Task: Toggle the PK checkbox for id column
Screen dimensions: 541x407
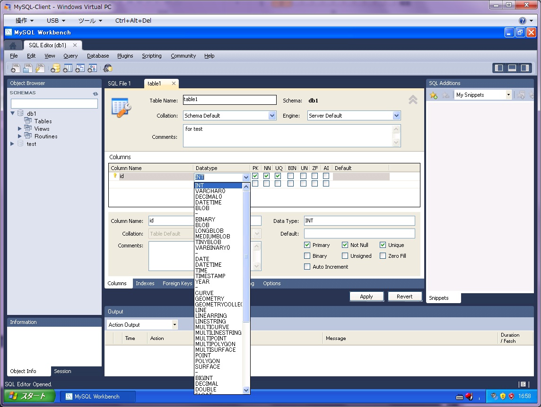Action: pyautogui.click(x=255, y=176)
